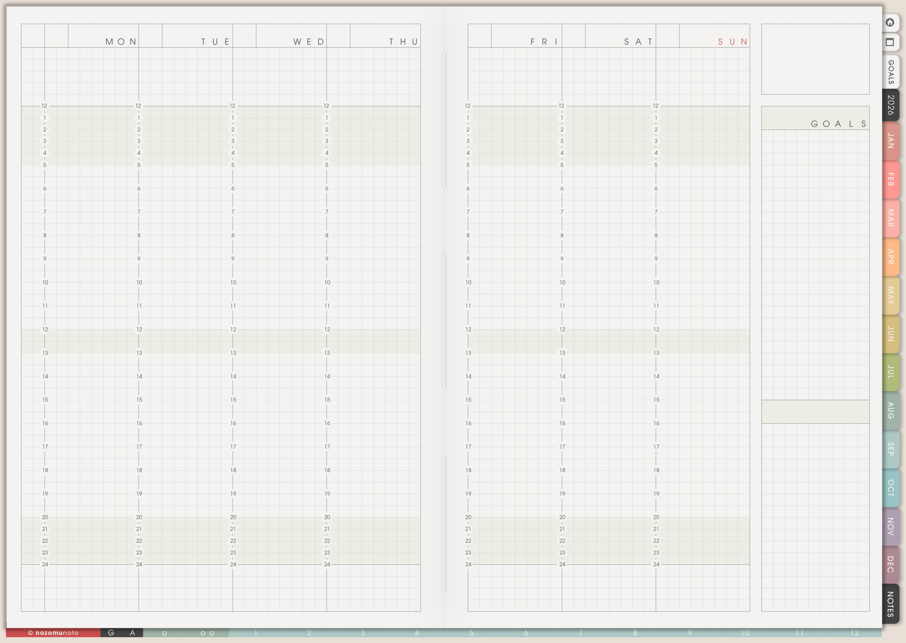The width and height of the screenshot is (906, 643).
Task: Open the GOALS side tab
Action: 890,72
